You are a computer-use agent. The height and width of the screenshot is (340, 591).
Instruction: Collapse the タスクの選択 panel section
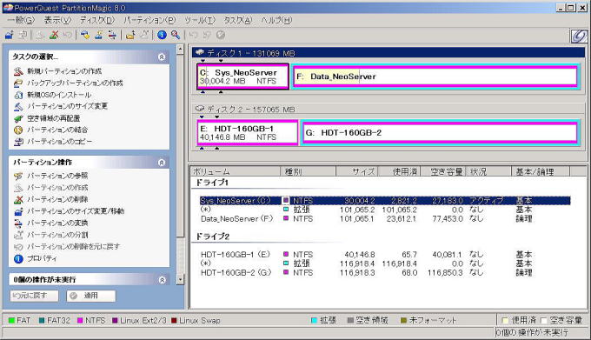click(x=162, y=57)
